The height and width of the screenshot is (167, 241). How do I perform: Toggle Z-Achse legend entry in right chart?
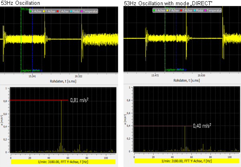pyautogui.click(x=186, y=10)
